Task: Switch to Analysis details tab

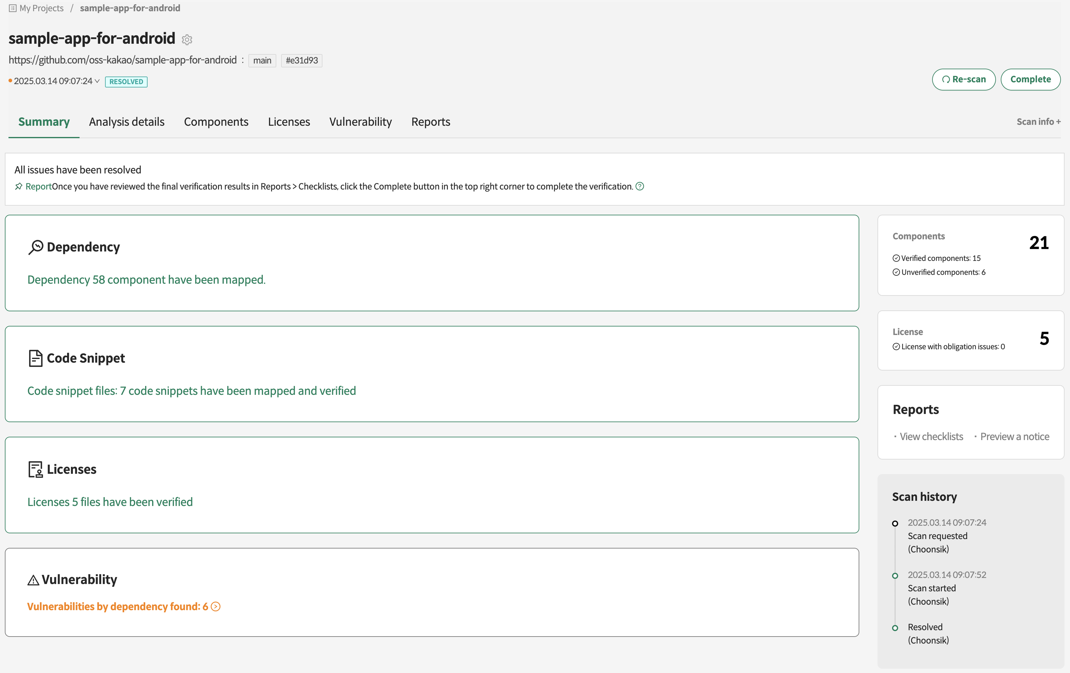Action: (127, 122)
